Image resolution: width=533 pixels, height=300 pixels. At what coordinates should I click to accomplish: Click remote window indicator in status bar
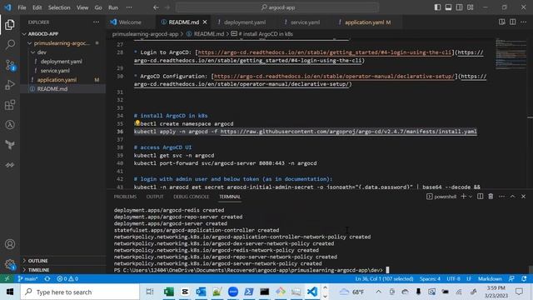coord(7,278)
